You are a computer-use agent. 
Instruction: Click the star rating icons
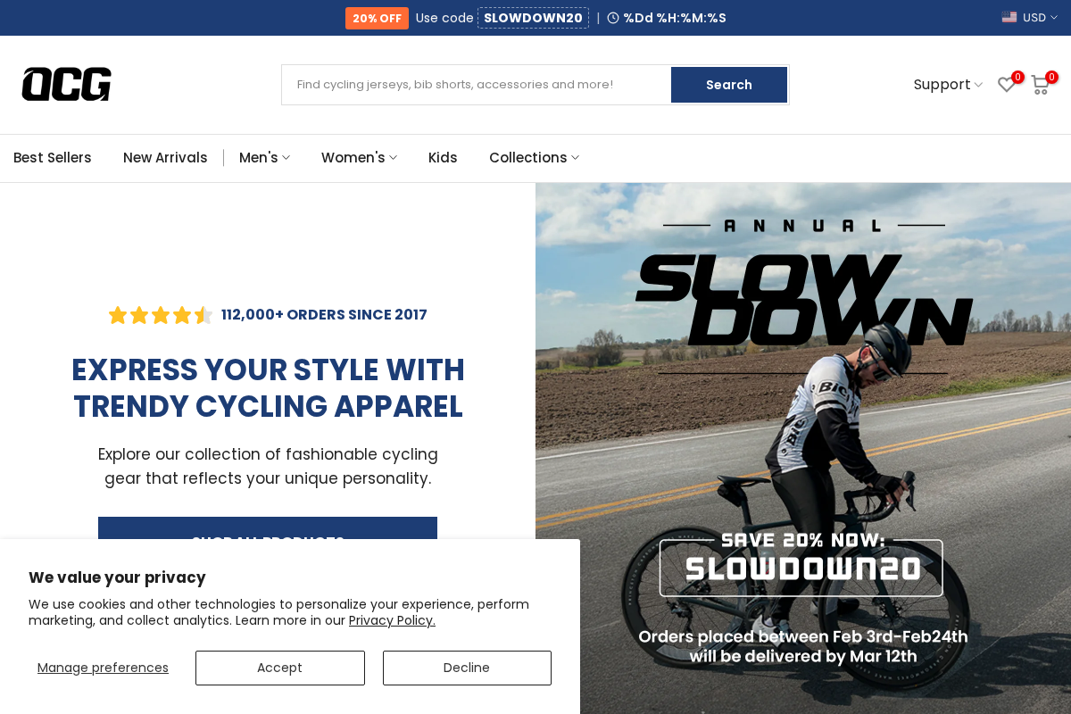click(x=160, y=315)
